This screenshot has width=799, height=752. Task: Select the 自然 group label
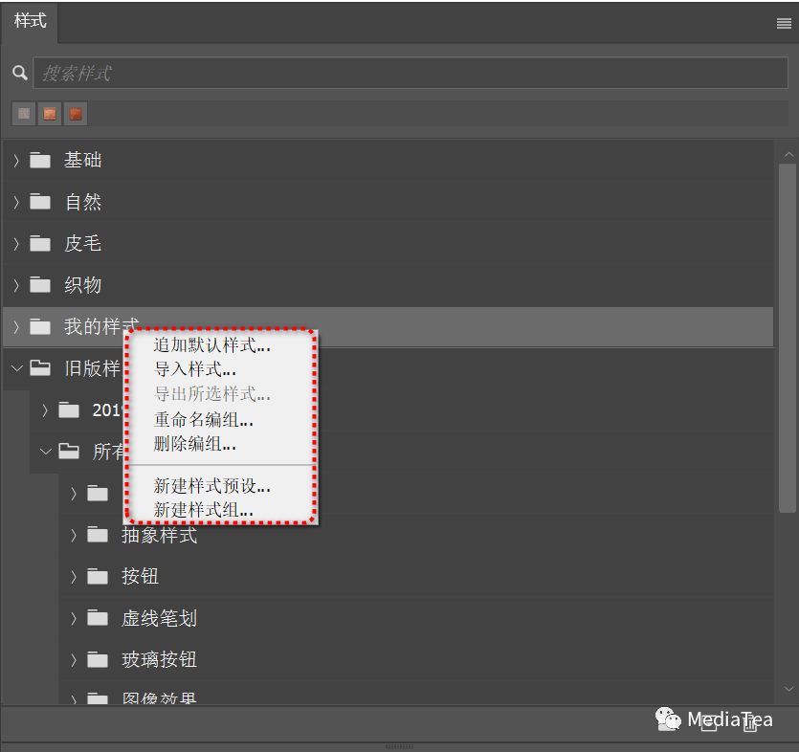pyautogui.click(x=82, y=202)
